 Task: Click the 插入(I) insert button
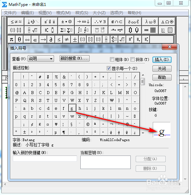pos(162,60)
